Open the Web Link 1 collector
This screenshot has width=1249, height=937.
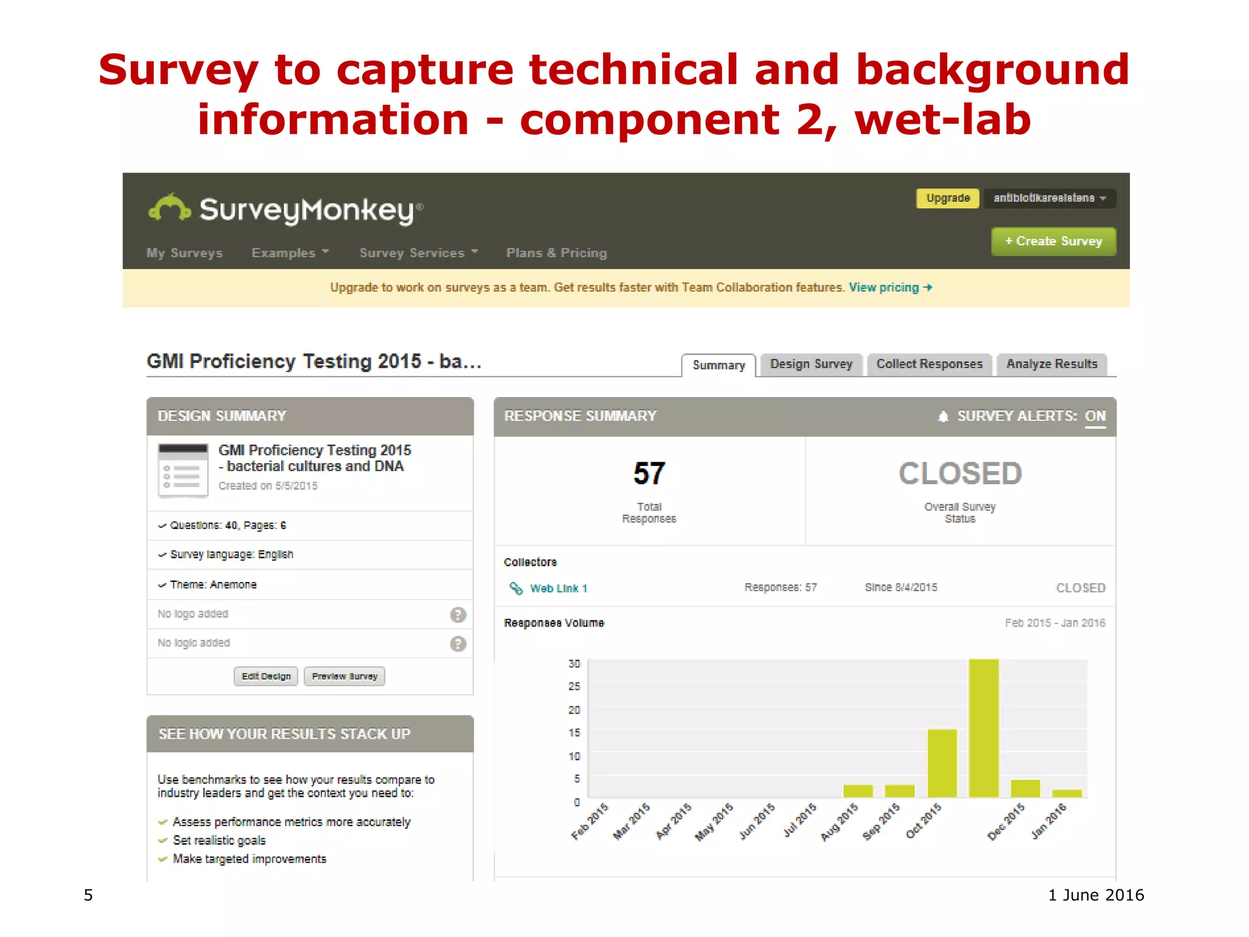[558, 588]
